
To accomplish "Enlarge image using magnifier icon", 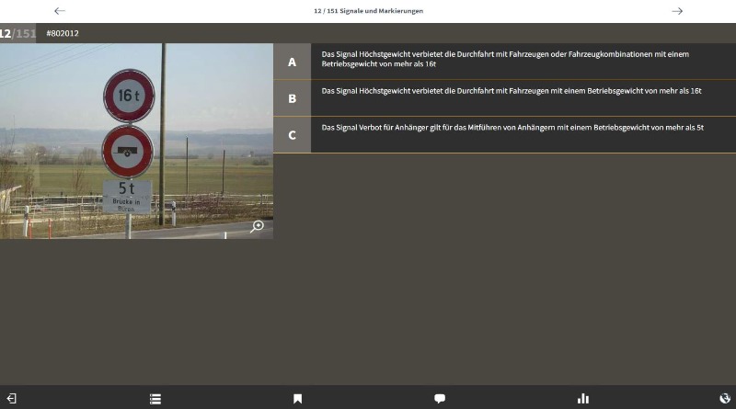I will click(x=257, y=226).
